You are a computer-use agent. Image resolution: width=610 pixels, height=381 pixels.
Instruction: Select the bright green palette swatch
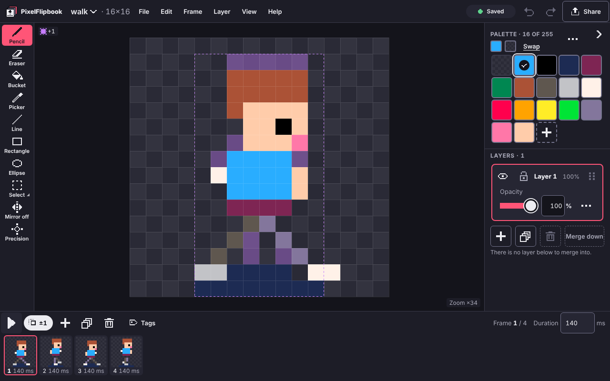click(x=569, y=110)
